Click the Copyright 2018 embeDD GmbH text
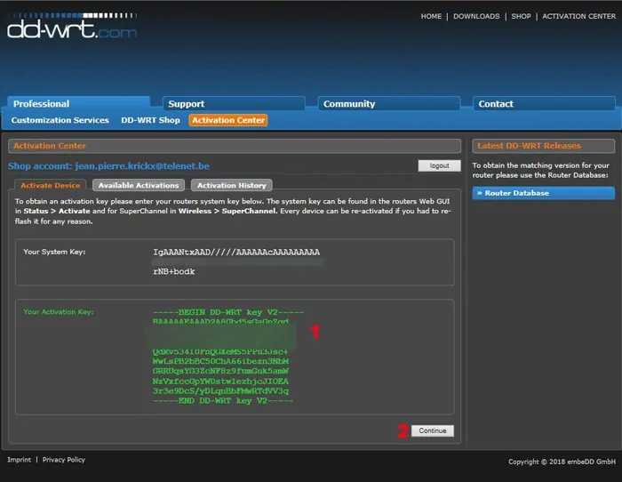 pos(562,462)
